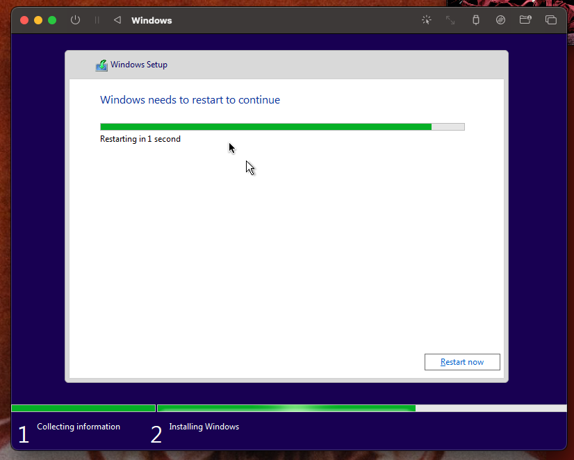This screenshot has height=460, width=574.
Task: Click the VM power icon
Action: (x=76, y=19)
